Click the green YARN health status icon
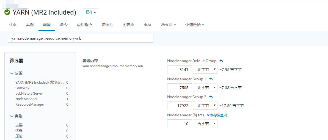Image resolution: width=328 pixels, height=140 pixels. coord(7,12)
